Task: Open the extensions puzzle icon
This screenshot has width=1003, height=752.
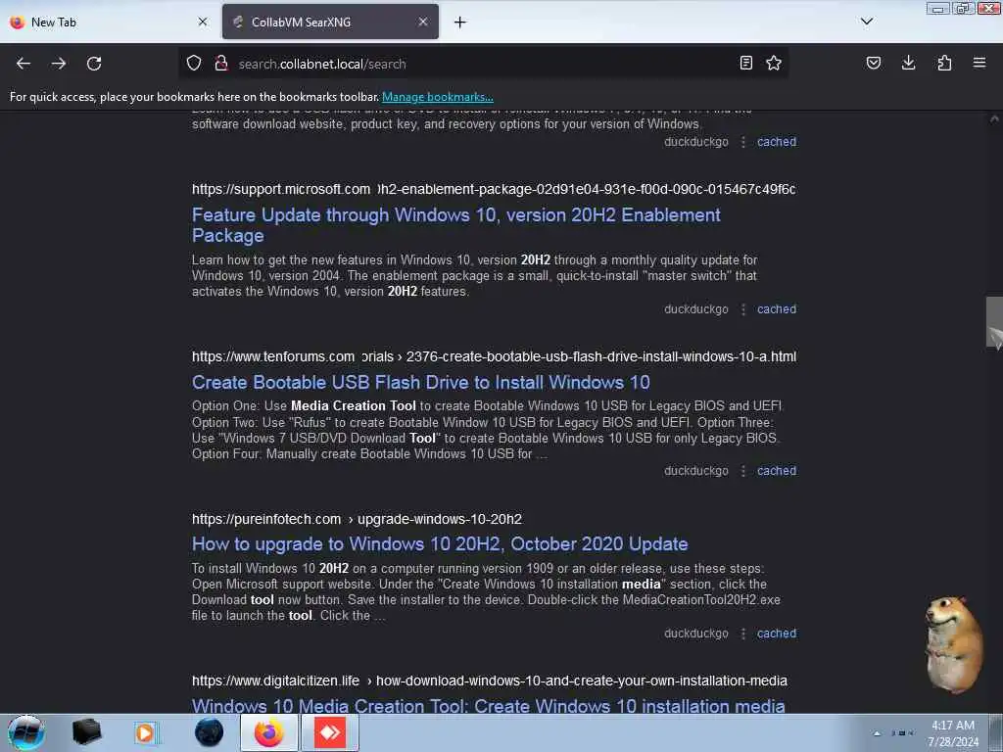Action: [x=944, y=64]
